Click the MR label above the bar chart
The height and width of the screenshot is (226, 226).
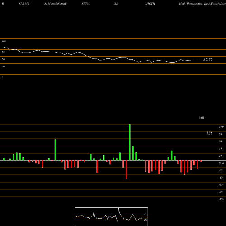click(202, 118)
